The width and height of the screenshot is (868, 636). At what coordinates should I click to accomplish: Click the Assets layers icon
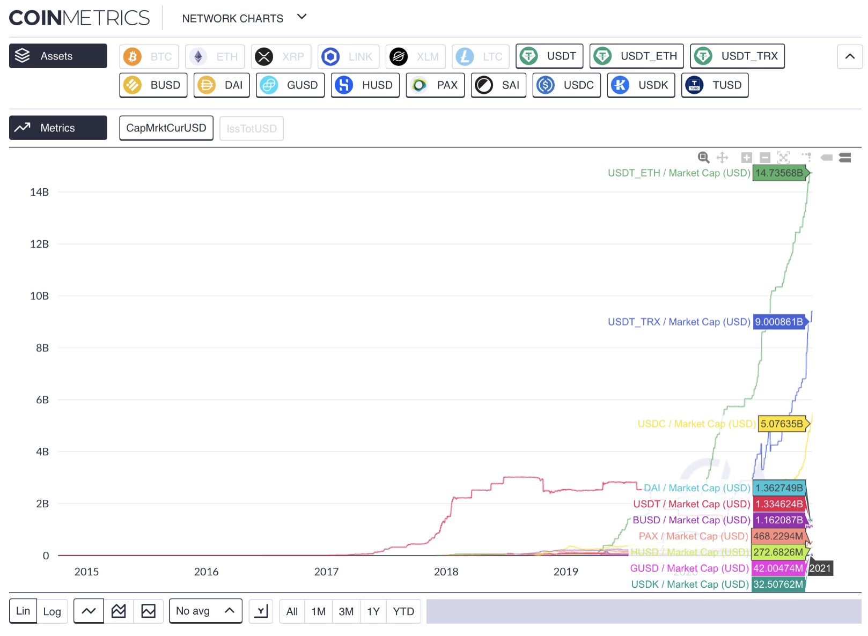22,56
